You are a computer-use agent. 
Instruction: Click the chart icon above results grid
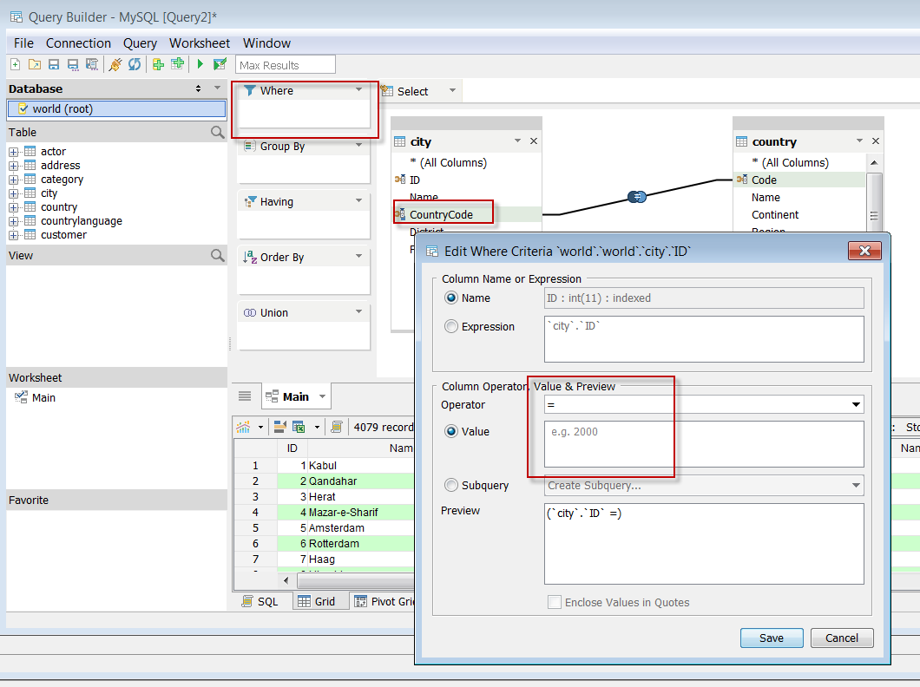[244, 427]
